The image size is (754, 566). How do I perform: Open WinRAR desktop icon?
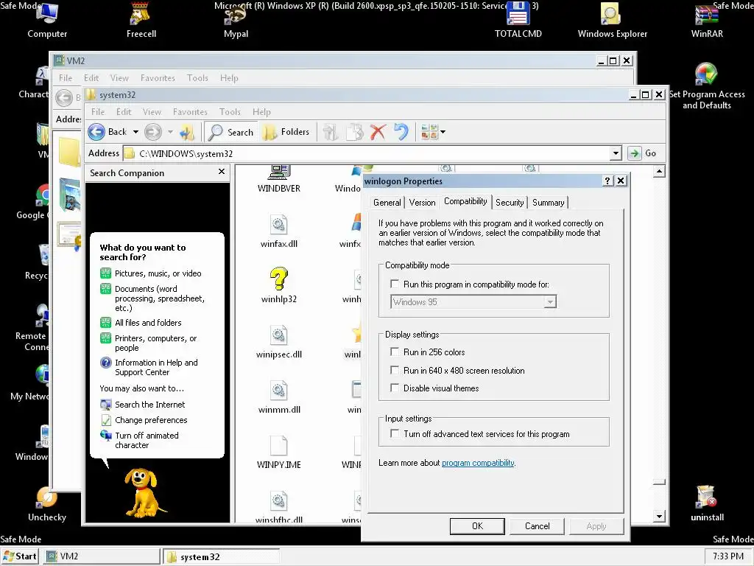pos(706,19)
